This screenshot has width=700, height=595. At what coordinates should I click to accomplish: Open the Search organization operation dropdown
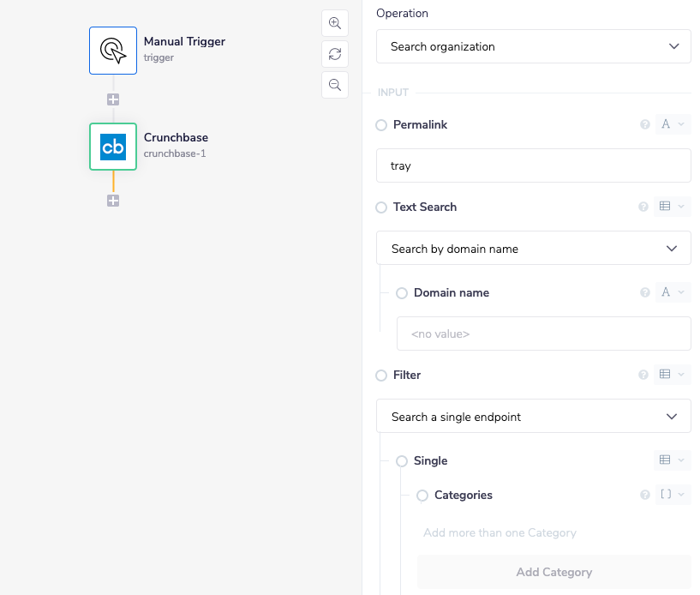533,46
